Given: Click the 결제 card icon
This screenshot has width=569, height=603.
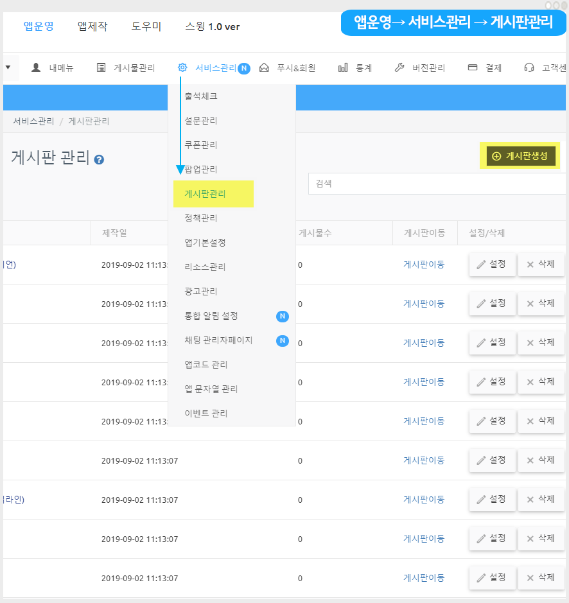Looking at the screenshot, I should point(473,67).
